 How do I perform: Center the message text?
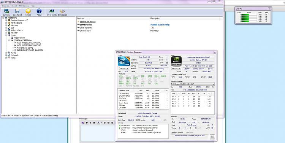point(108,123)
